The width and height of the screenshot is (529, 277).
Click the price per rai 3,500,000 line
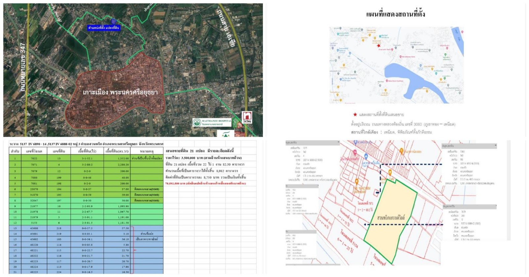coord(204,158)
